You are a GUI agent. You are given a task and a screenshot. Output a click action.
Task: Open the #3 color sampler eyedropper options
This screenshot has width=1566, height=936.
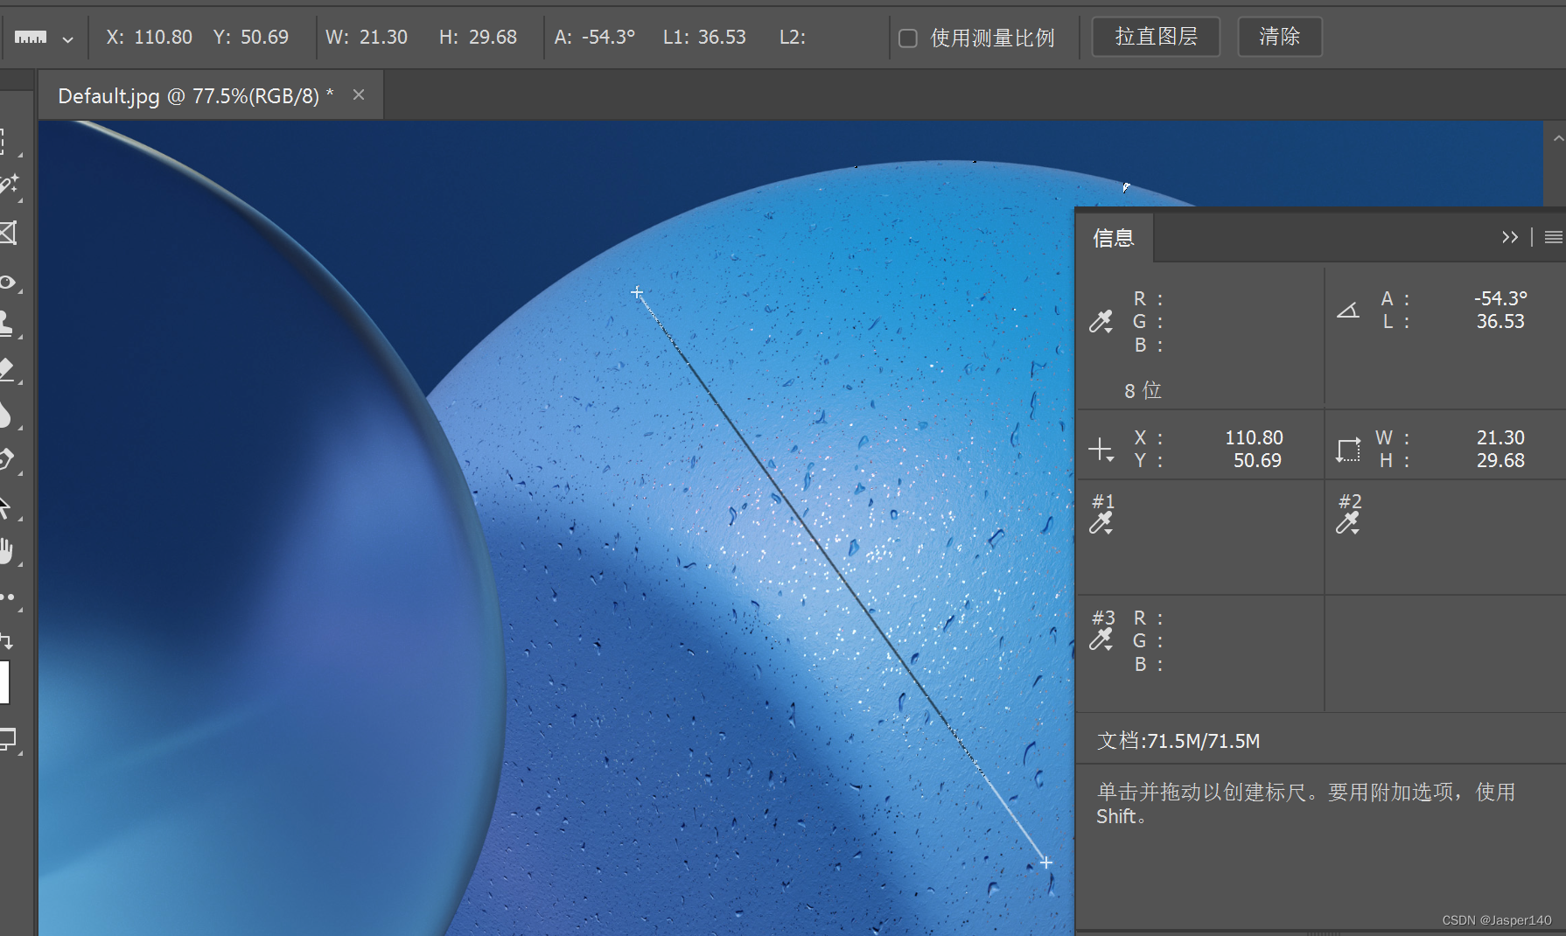tap(1101, 639)
